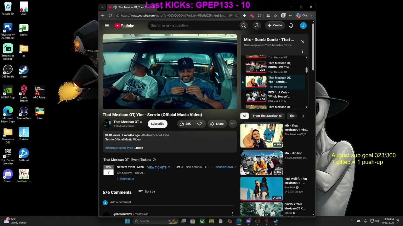Viewport: 403px width, 226px height.
Task: Open the Lumia Stream desktop icon
Action: pyautogui.click(x=24, y=94)
